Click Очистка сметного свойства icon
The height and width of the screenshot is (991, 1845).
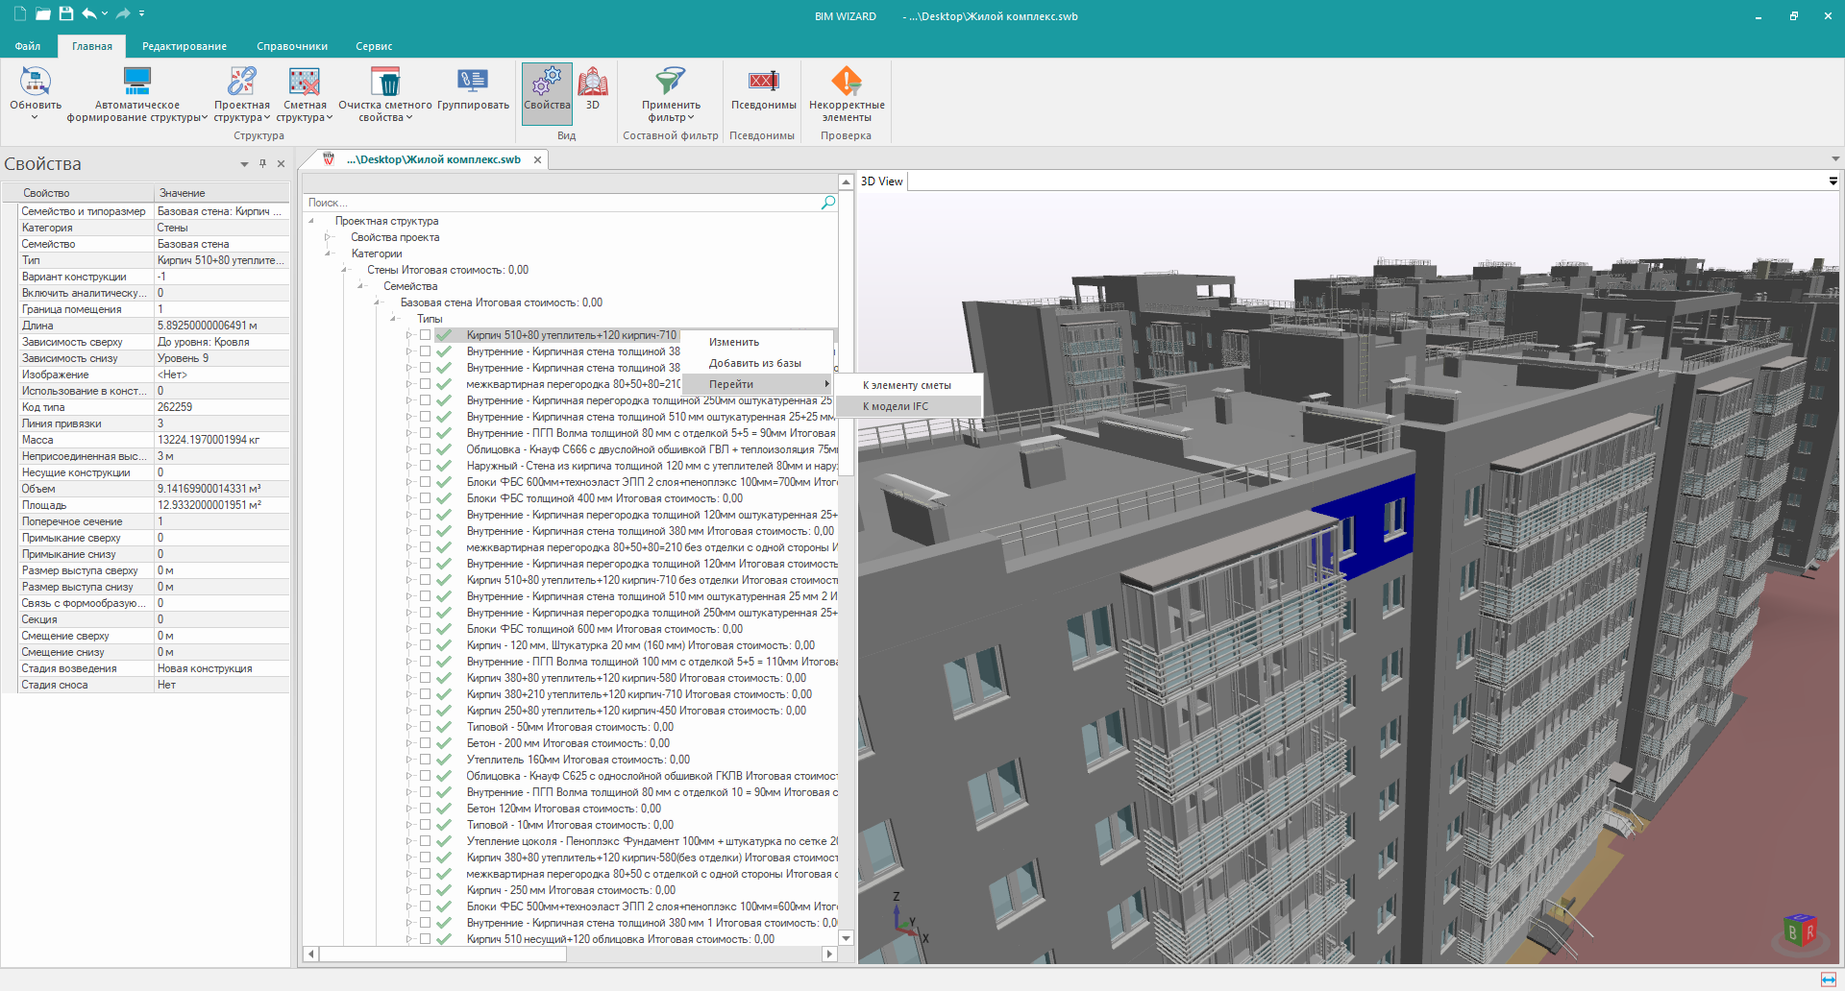pos(385,81)
